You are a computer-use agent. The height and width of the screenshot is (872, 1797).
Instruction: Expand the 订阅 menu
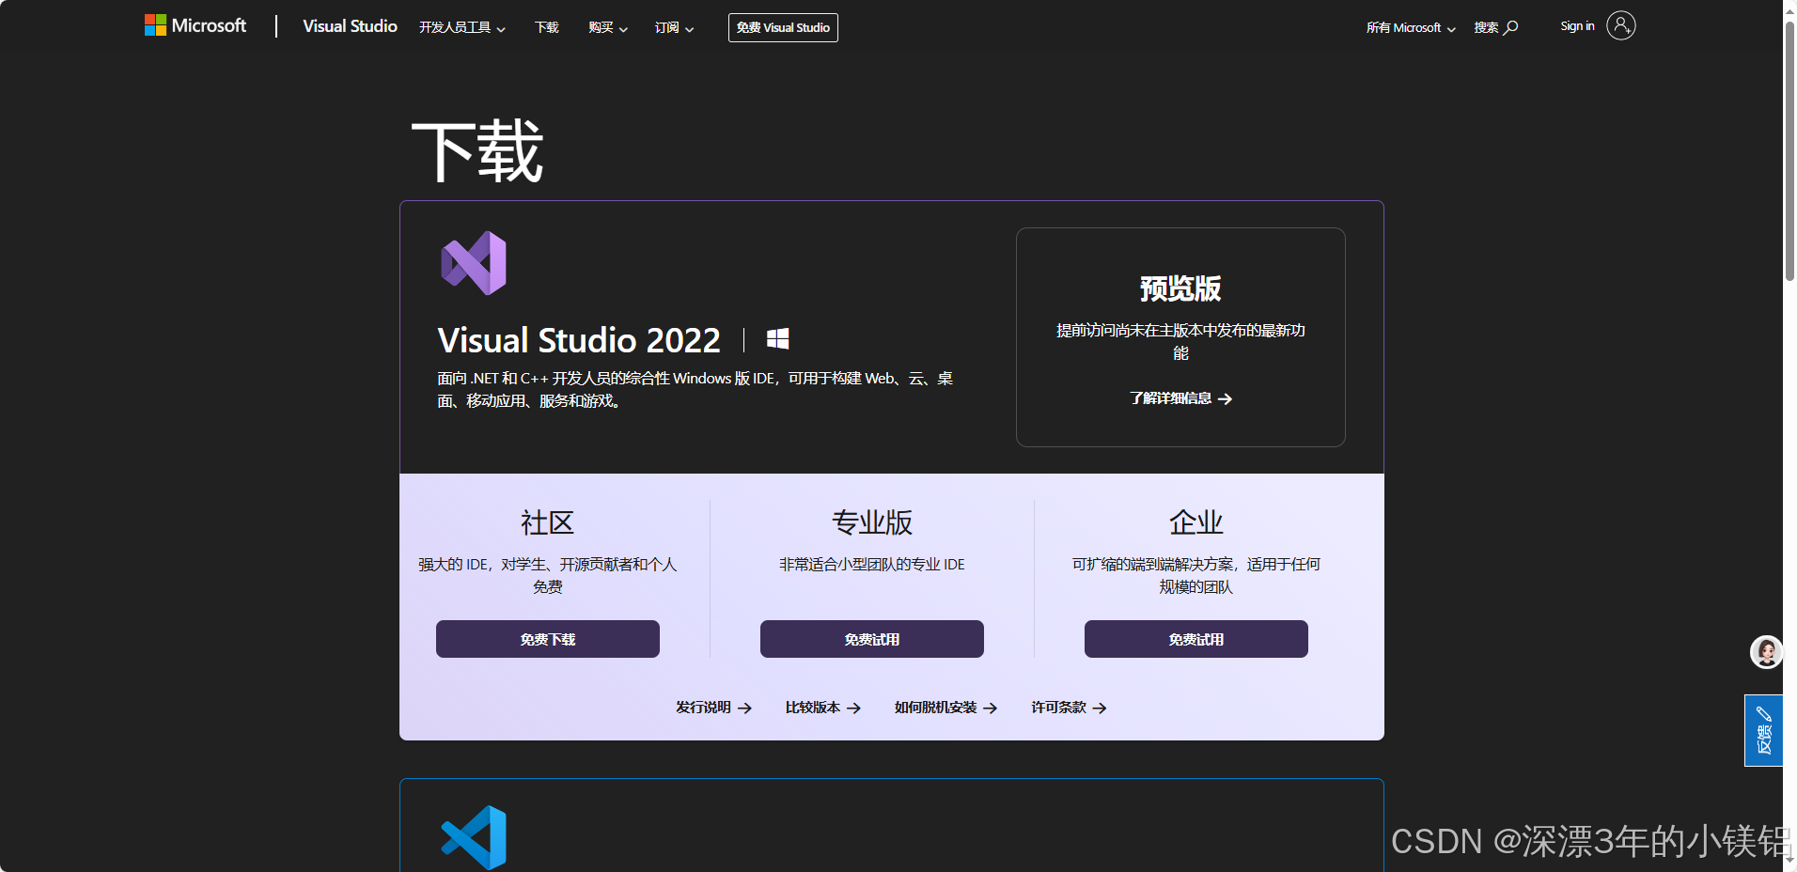tap(674, 28)
